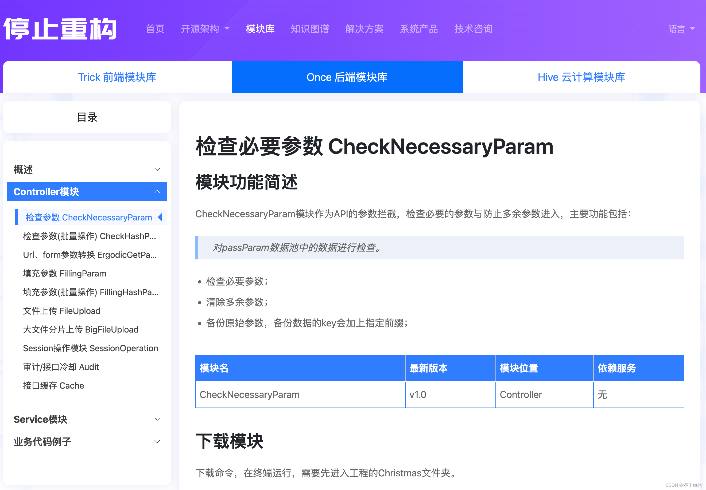
Task: Click the 停止重构 site logo
Action: 60,29
